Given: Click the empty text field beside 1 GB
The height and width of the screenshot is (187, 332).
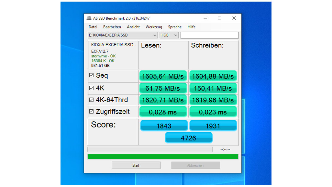Looking at the screenshot, I should coord(209,35).
